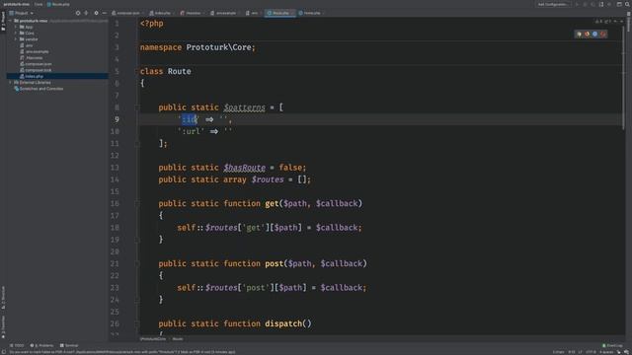Close the Route.php tab

[x=292, y=13]
